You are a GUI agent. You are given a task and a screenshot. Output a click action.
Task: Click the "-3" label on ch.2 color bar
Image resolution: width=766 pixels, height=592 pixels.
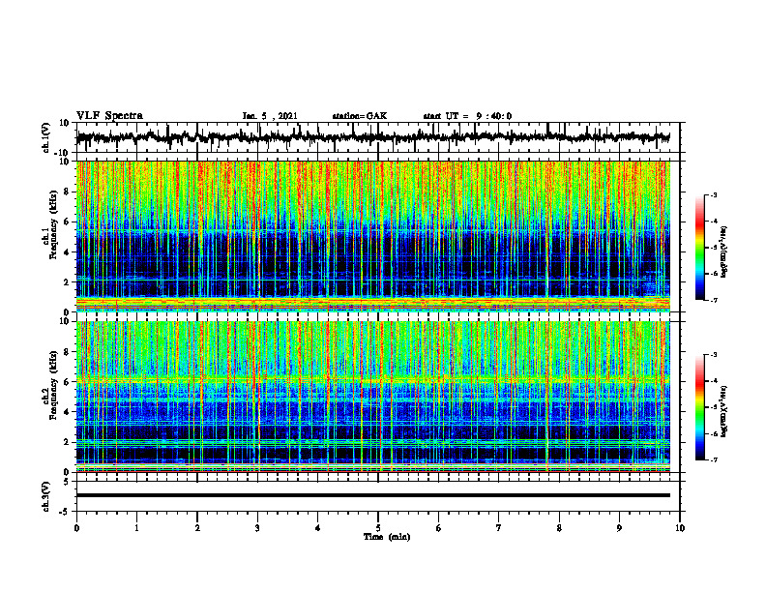714,355
